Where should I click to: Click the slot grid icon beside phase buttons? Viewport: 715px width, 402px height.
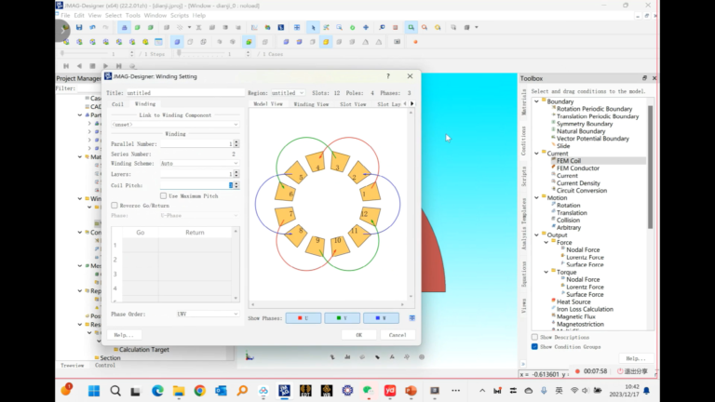pyautogui.click(x=411, y=318)
